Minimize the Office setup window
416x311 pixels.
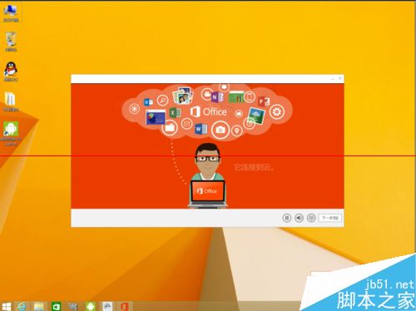(x=332, y=79)
